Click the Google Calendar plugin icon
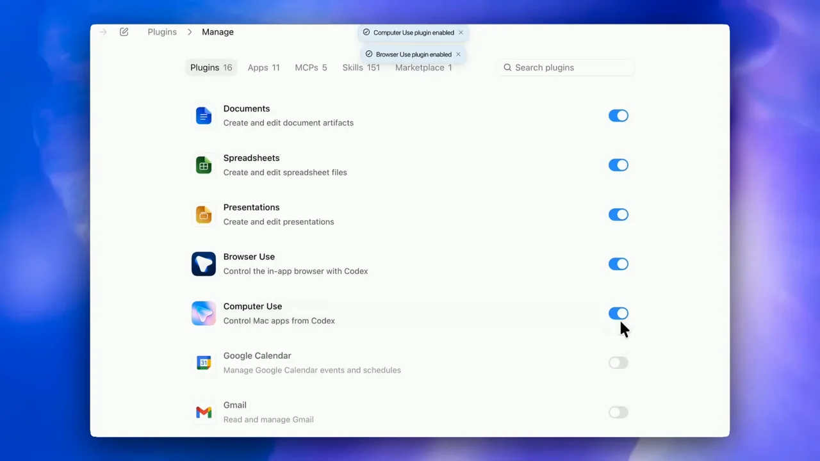The image size is (820, 461). pos(204,362)
